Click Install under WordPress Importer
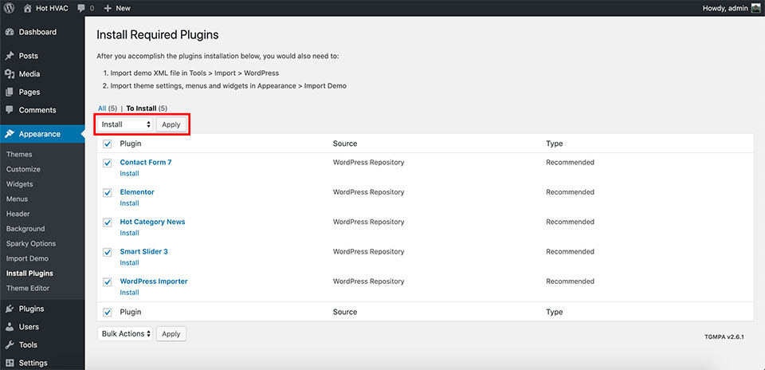The image size is (765, 370). [x=129, y=293]
